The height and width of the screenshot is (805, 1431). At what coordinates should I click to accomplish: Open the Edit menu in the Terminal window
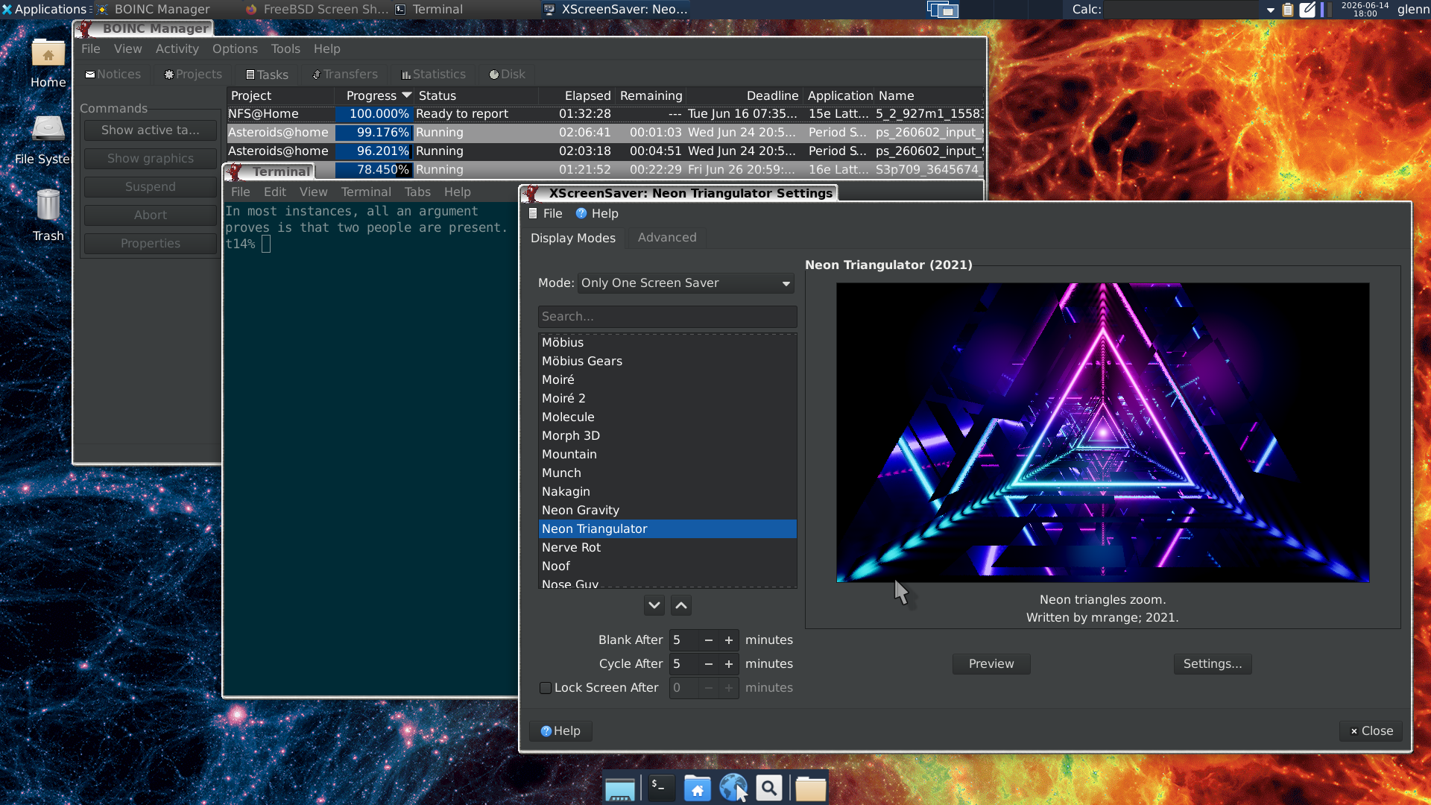[275, 192]
